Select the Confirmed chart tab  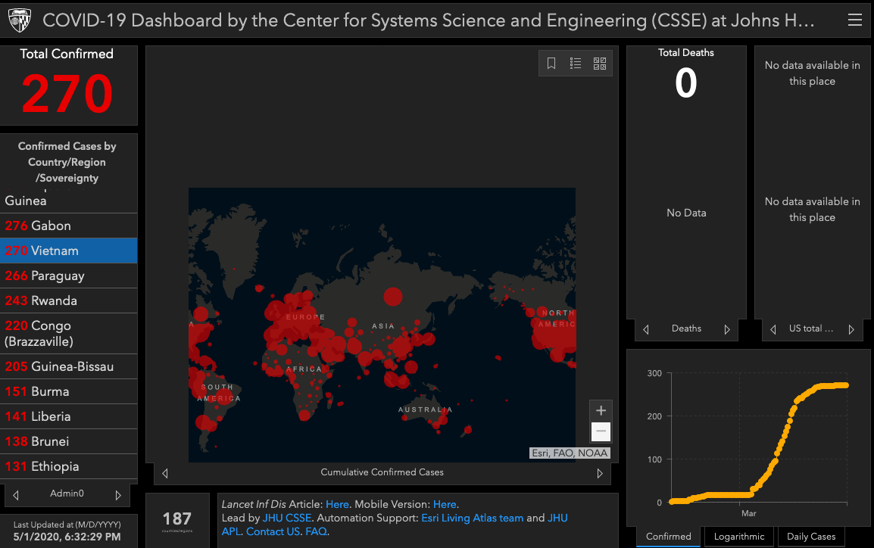668,537
